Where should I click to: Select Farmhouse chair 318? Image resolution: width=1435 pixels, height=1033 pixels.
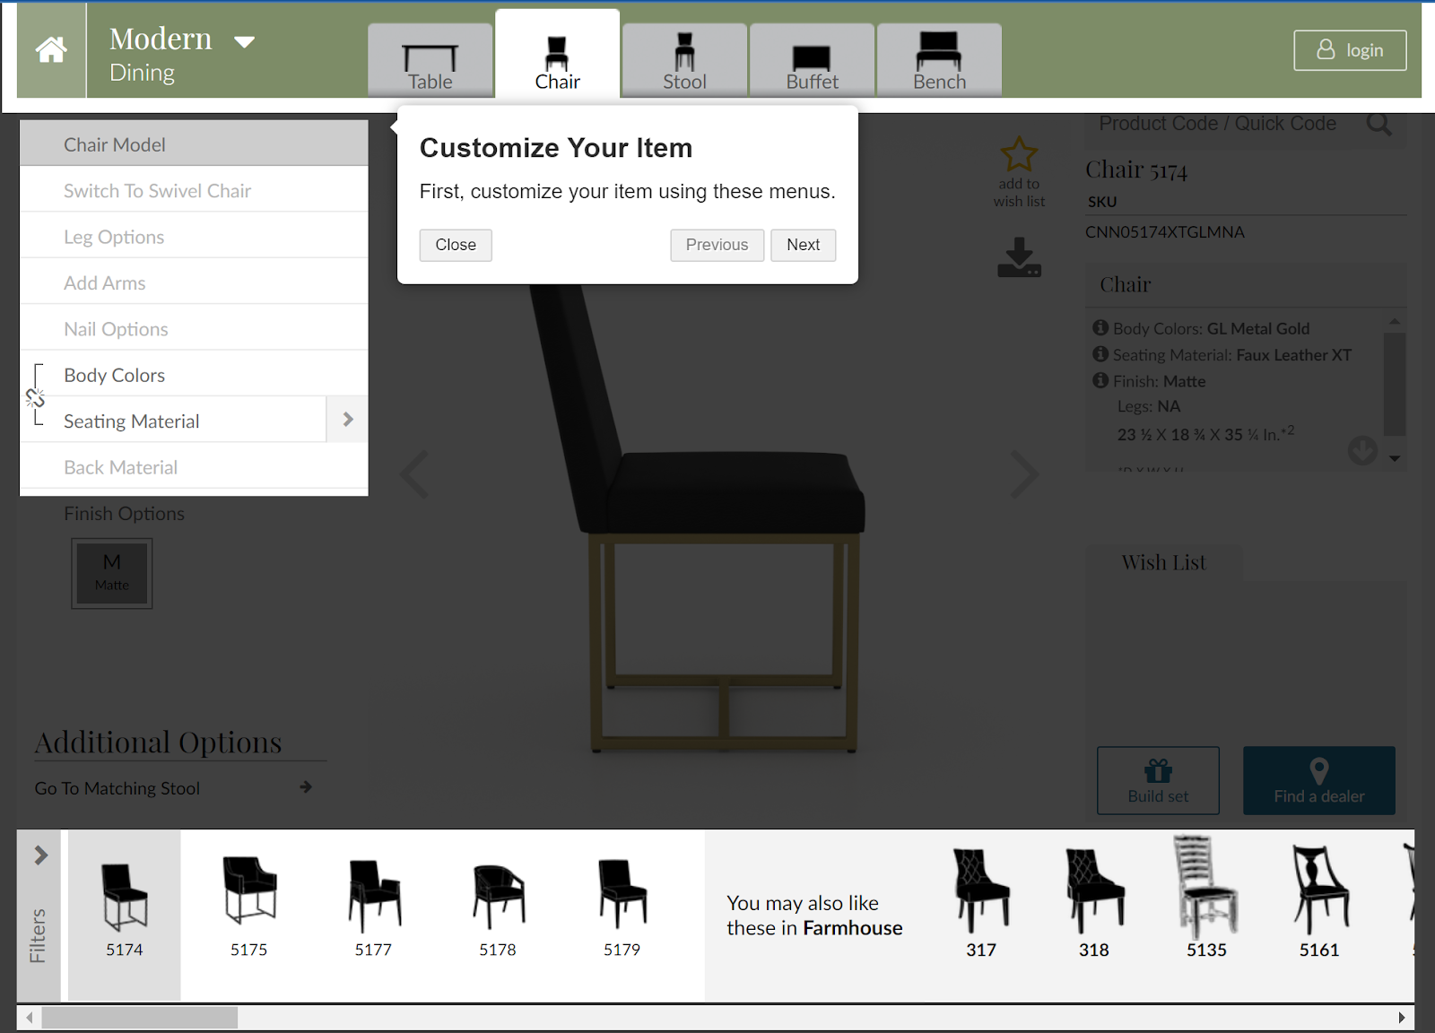[x=1094, y=904]
